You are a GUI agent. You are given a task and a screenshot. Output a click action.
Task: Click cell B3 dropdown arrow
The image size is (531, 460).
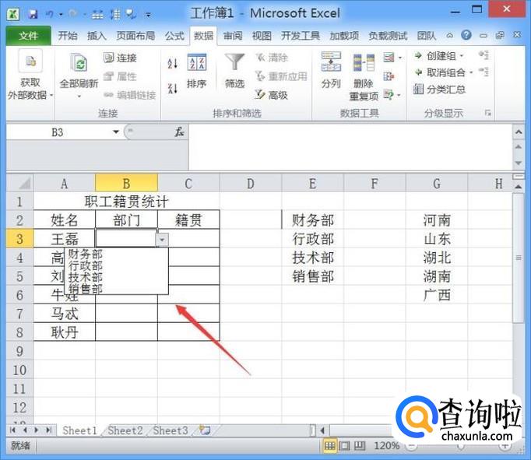162,239
